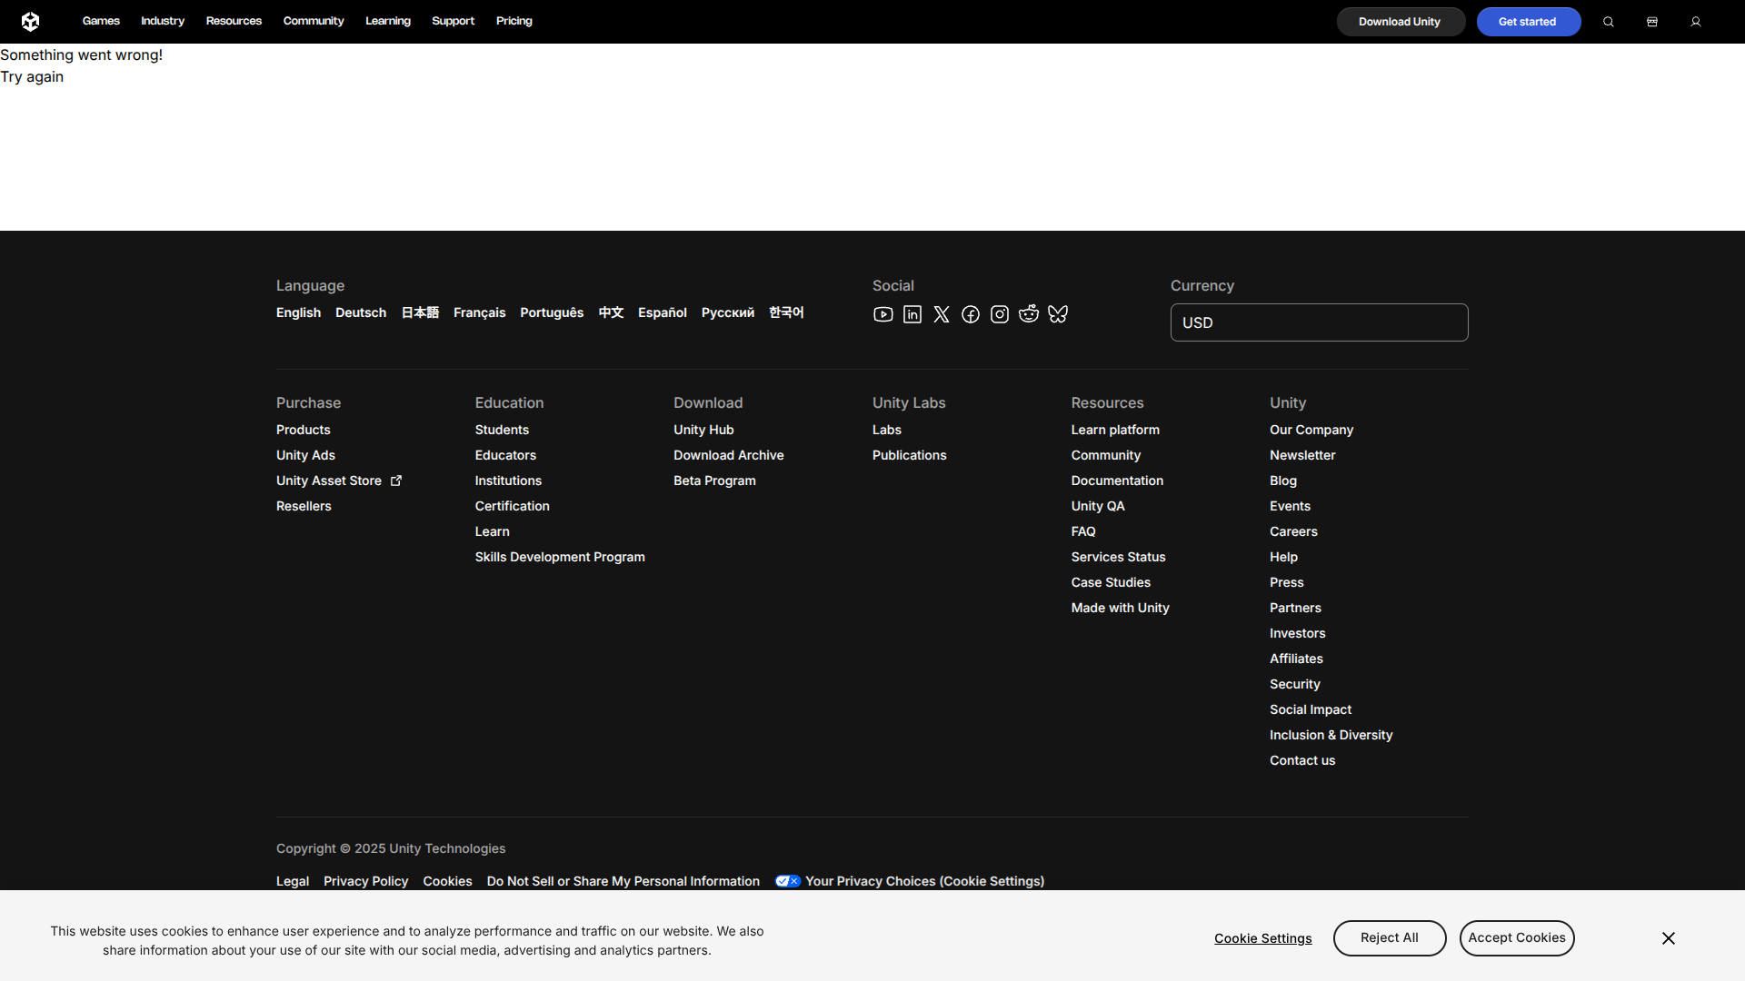
Task: Open the search icon in the header
Action: click(1609, 22)
